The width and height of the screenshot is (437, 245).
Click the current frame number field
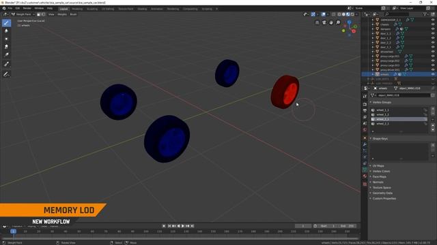point(303,226)
